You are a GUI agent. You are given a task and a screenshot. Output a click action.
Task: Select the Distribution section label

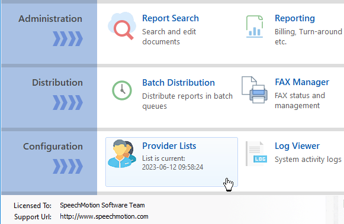[57, 83]
